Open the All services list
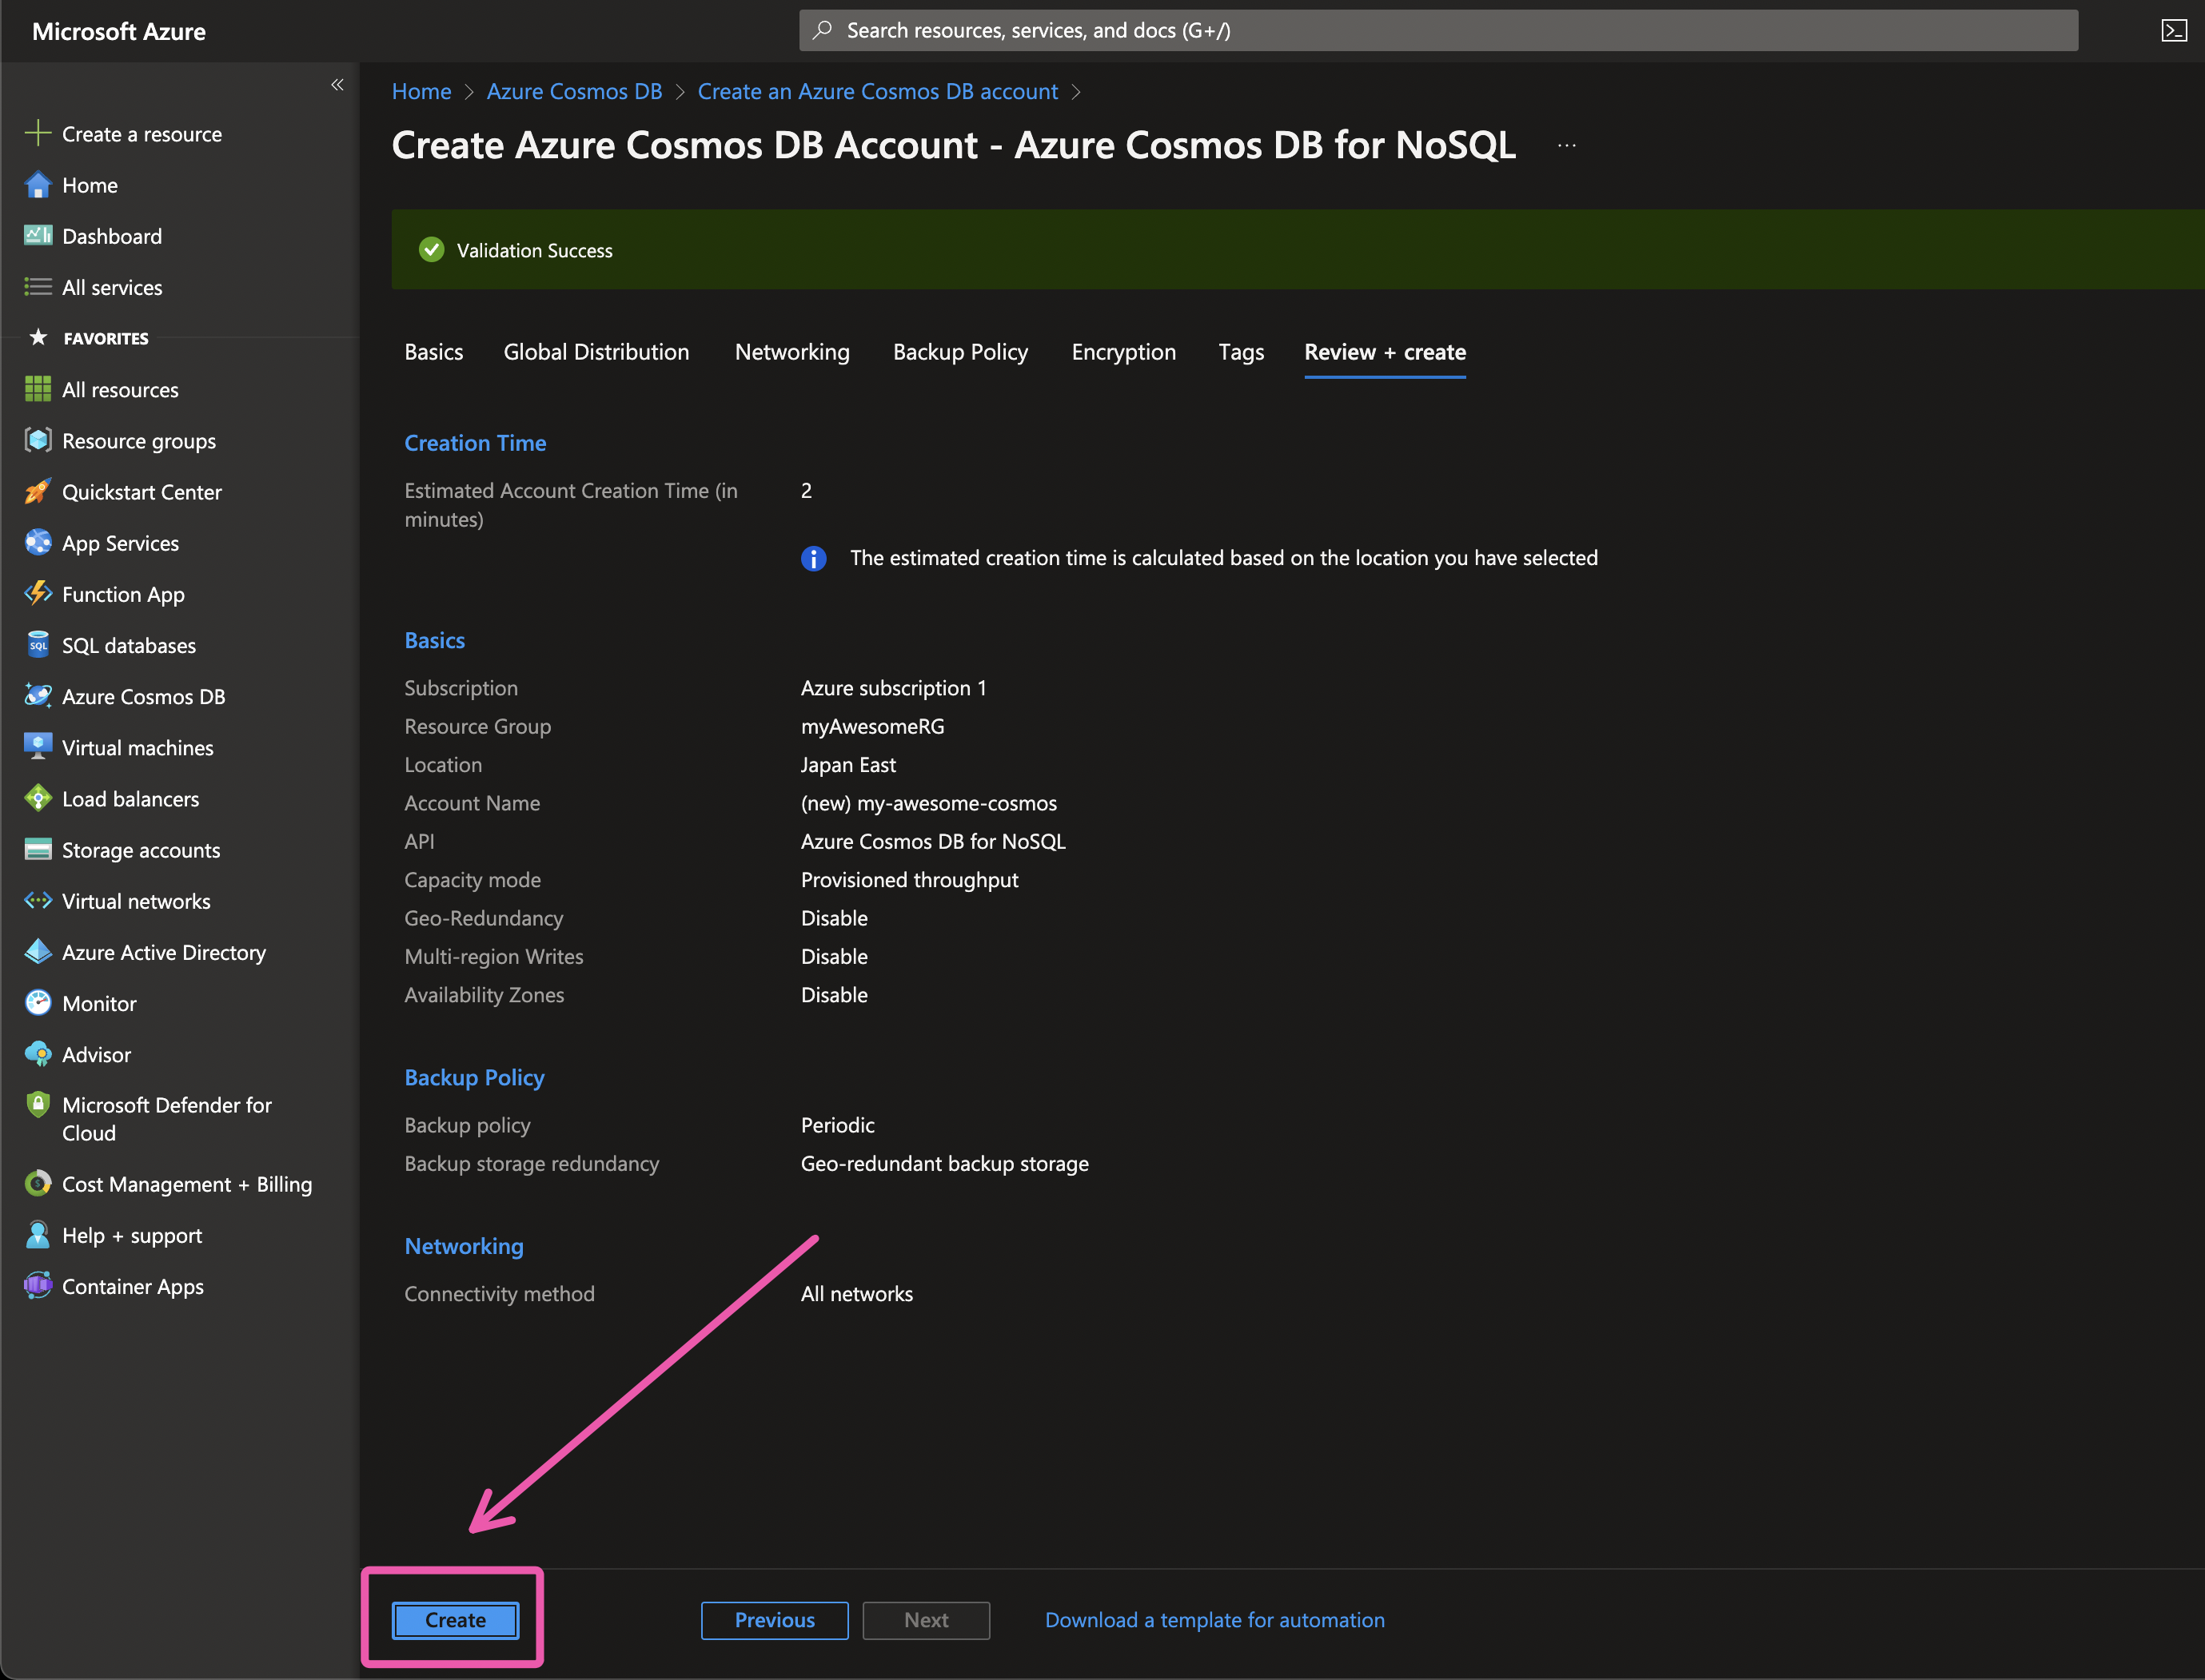The width and height of the screenshot is (2205, 1680). click(111, 287)
